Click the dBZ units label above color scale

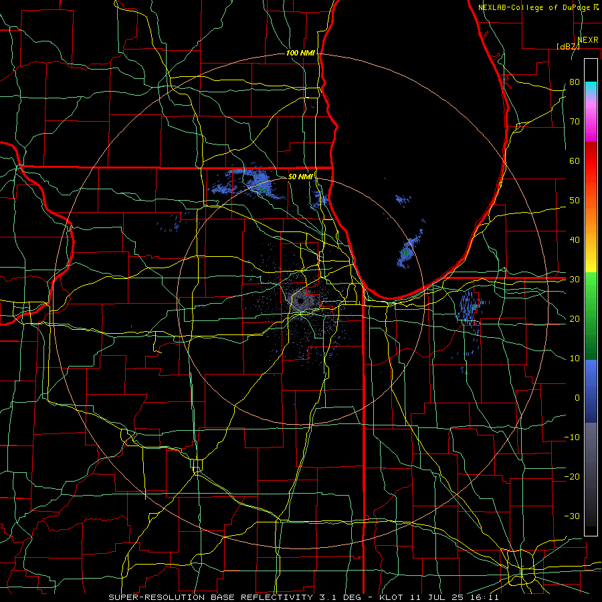pyautogui.click(x=568, y=46)
